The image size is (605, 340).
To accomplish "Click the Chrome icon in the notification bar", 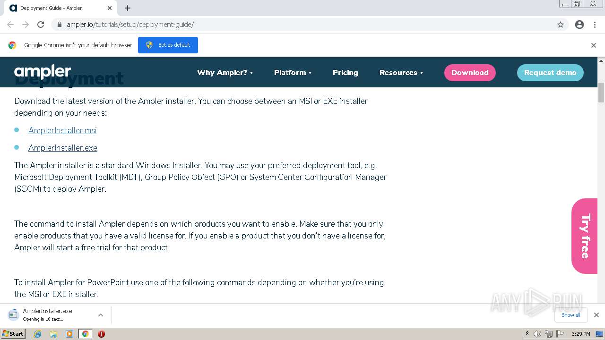I will (x=12, y=45).
